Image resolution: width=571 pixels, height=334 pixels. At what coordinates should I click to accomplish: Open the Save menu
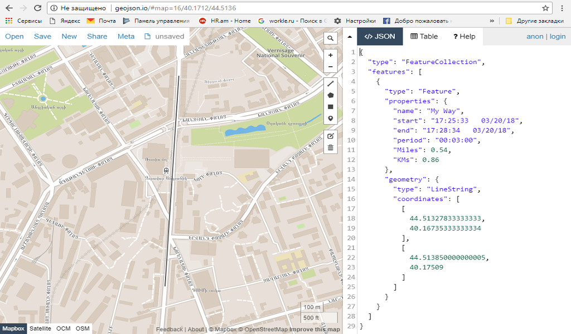click(42, 37)
